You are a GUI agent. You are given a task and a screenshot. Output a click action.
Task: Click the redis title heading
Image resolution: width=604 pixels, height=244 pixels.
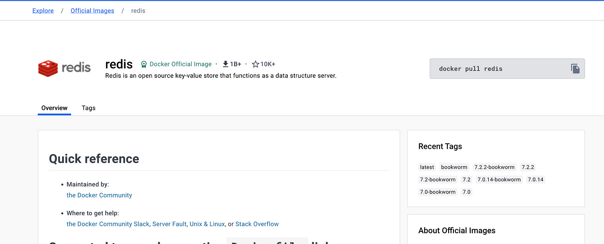(119, 64)
